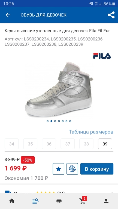Choose size 38 option
Screen dimensions: 118x209
tap(86, 144)
